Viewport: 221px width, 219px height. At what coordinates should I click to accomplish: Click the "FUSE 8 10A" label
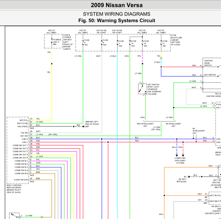click(x=87, y=42)
